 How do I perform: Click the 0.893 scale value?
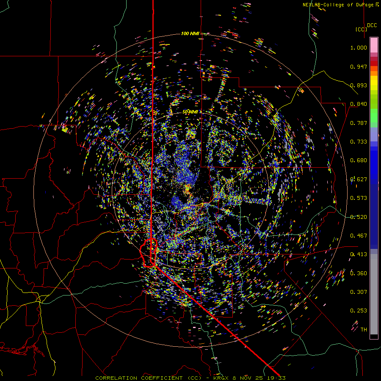tap(359, 85)
